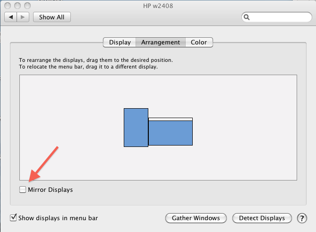Click the Detect Displays button
The image size is (316, 232).
[x=262, y=218]
